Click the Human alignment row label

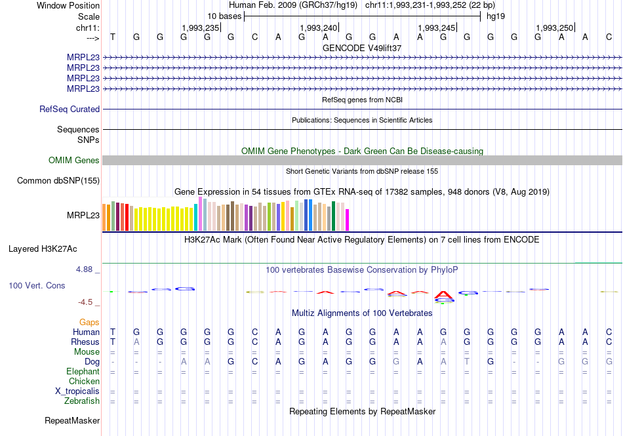[86, 332]
